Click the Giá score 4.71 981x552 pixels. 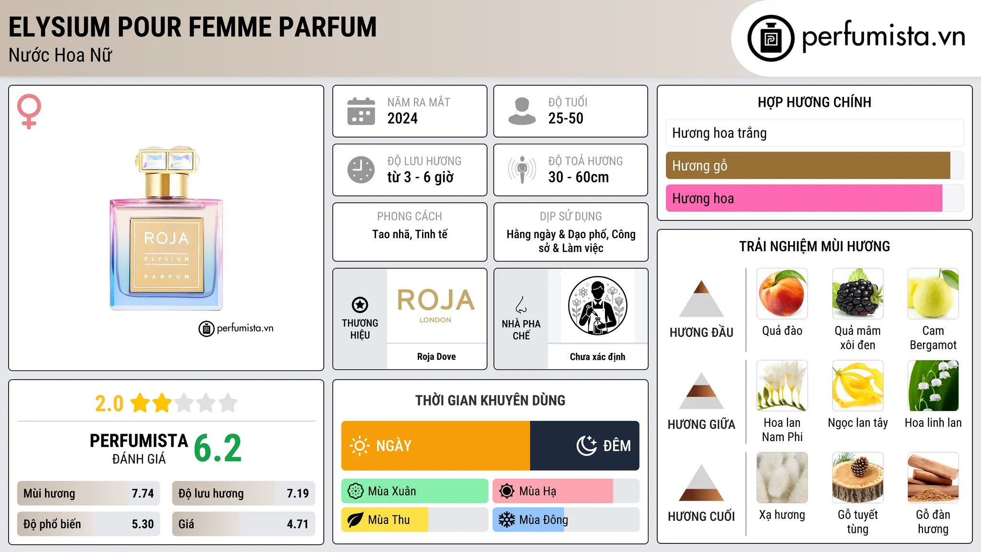(x=298, y=524)
